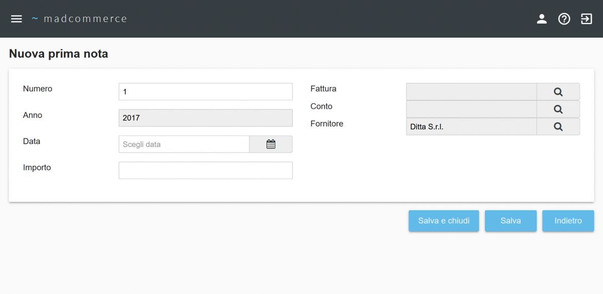Screen dimensions: 603x294
Task: Click the Numero field label
Action: click(x=38, y=89)
